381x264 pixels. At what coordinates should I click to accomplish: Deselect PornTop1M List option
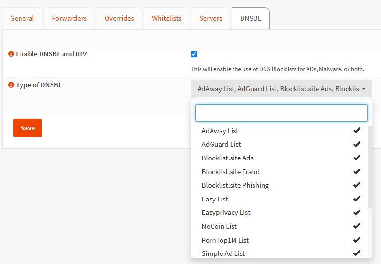225,240
